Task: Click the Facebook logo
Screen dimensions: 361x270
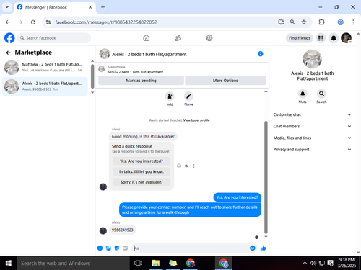Action: click(x=9, y=38)
